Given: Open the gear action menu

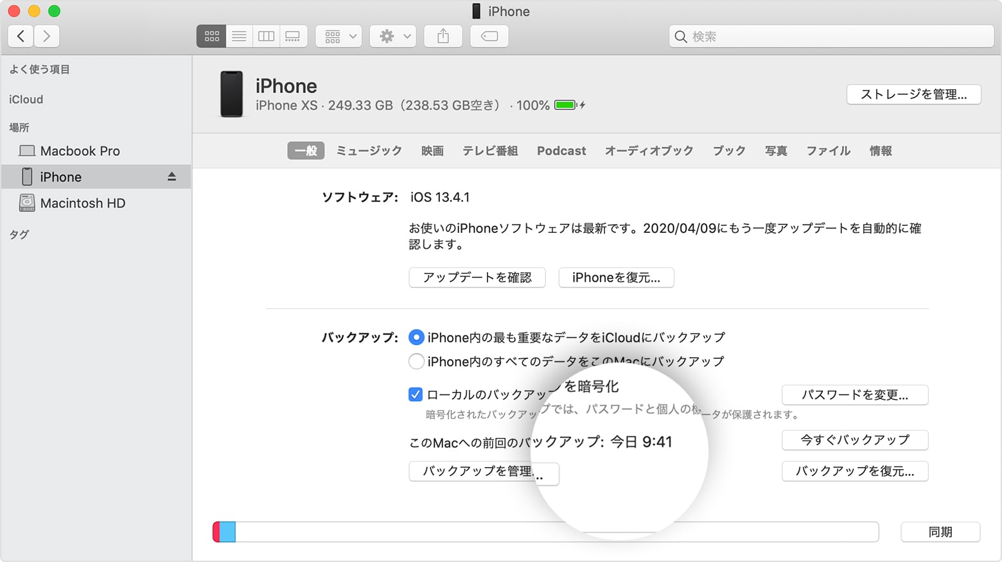Looking at the screenshot, I should pyautogui.click(x=393, y=37).
